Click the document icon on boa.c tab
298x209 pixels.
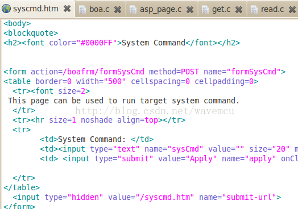[x=82, y=10]
